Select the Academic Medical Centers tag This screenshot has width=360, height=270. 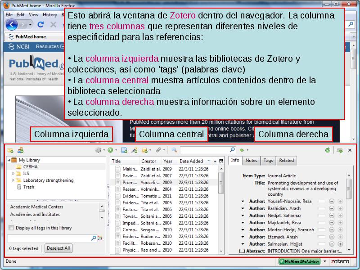[x=36, y=207]
